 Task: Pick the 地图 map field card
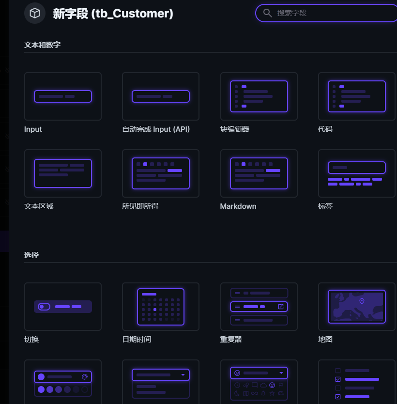(357, 307)
